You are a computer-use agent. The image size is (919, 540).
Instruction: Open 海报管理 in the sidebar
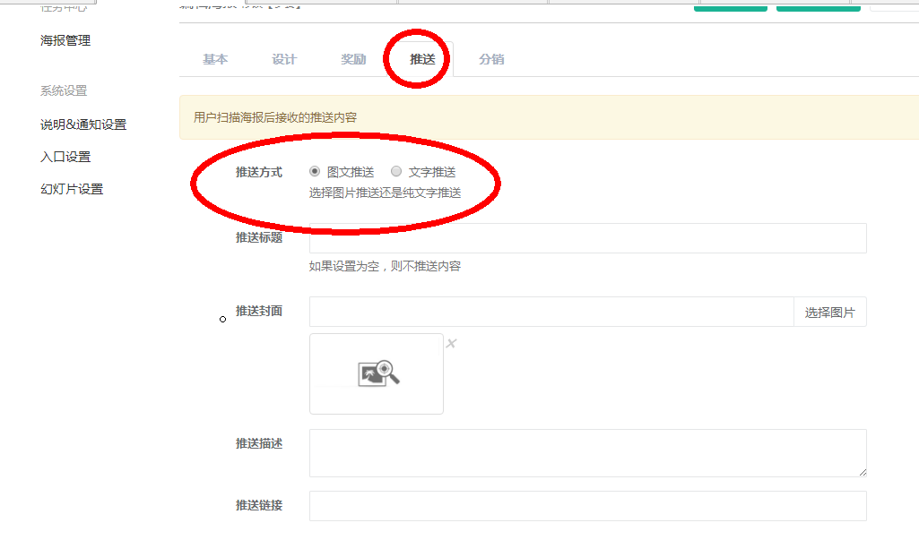coord(65,40)
